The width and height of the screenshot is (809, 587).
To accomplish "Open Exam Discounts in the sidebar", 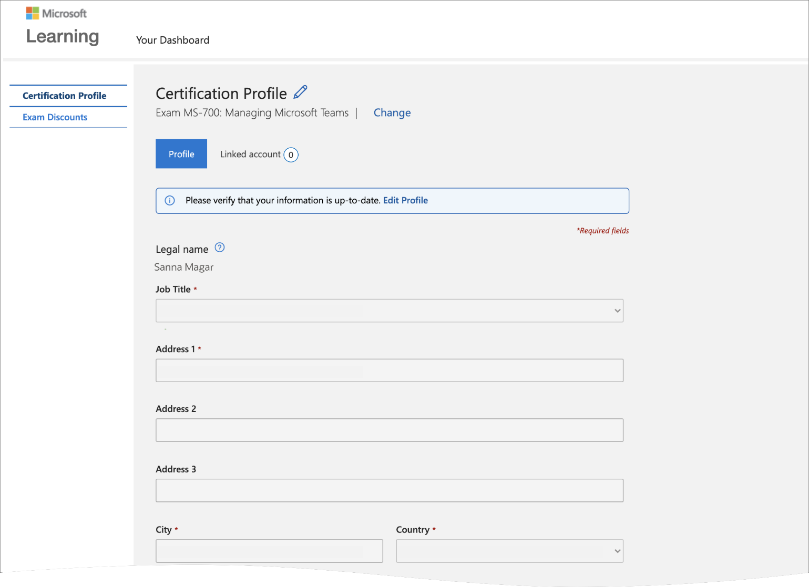I will [55, 117].
